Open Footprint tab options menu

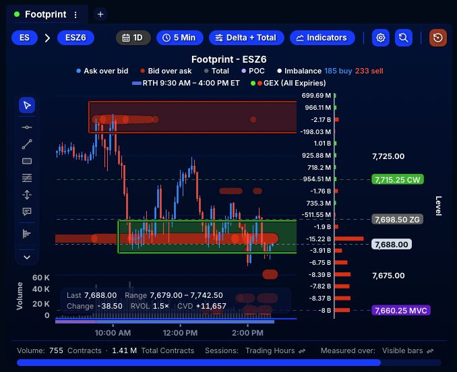pos(75,15)
